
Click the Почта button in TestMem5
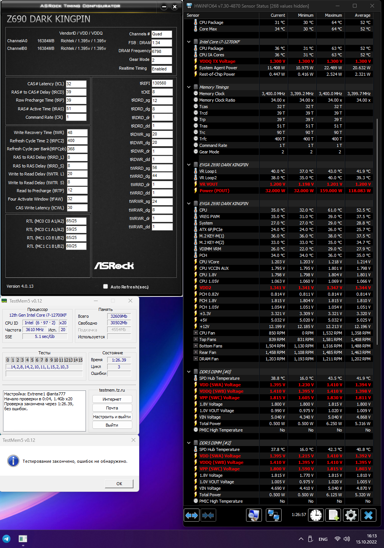[112, 408]
